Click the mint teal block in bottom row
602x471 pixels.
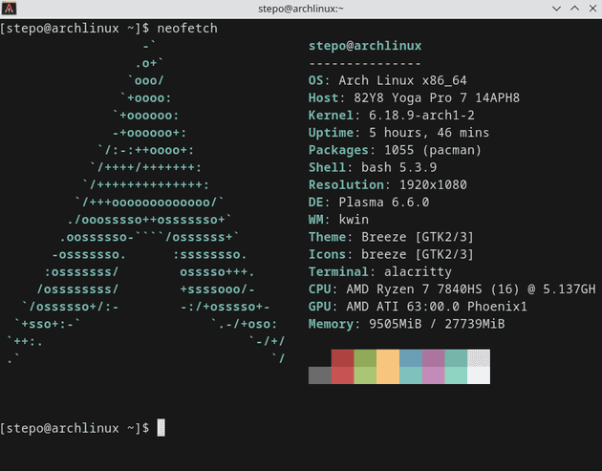click(x=456, y=375)
